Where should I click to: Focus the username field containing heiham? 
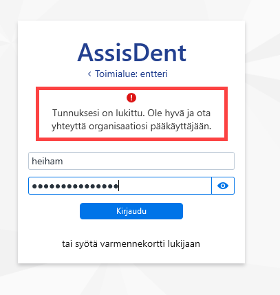[131, 161]
